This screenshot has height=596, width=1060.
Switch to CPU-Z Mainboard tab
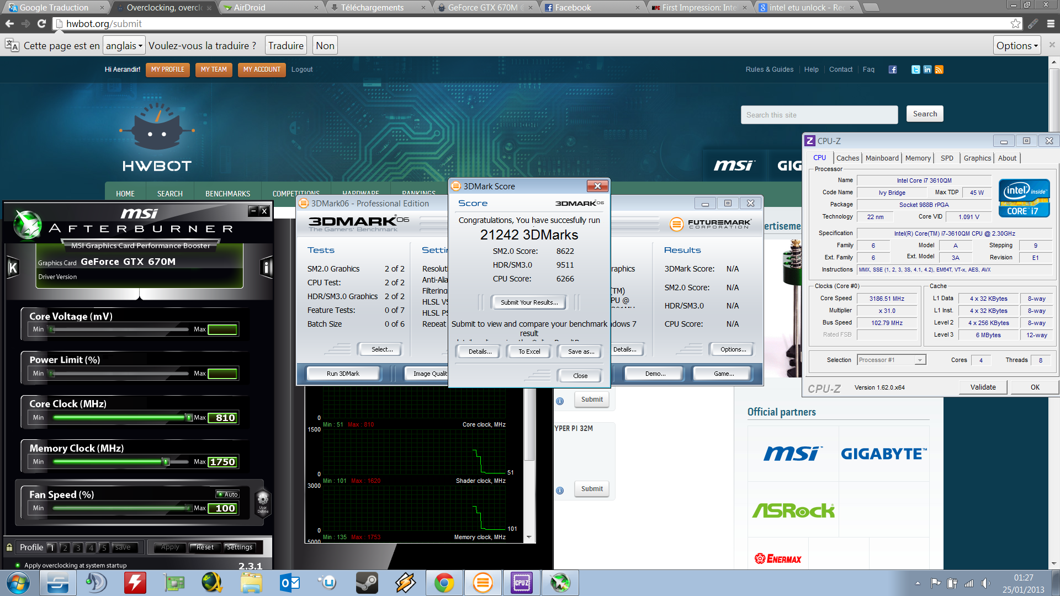tap(882, 158)
